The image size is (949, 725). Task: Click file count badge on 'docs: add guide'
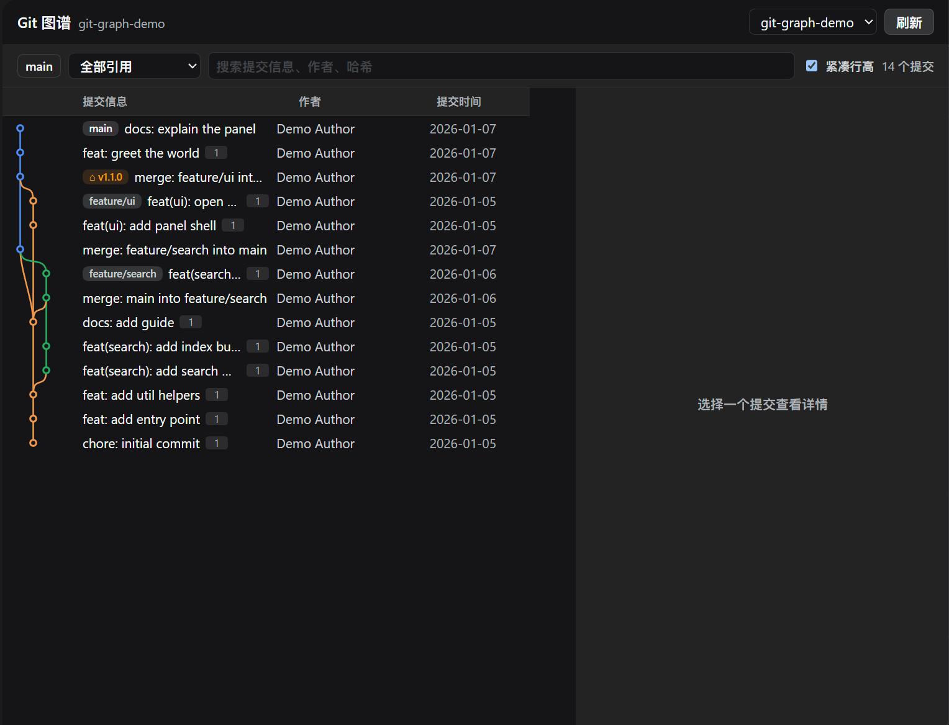coord(191,322)
